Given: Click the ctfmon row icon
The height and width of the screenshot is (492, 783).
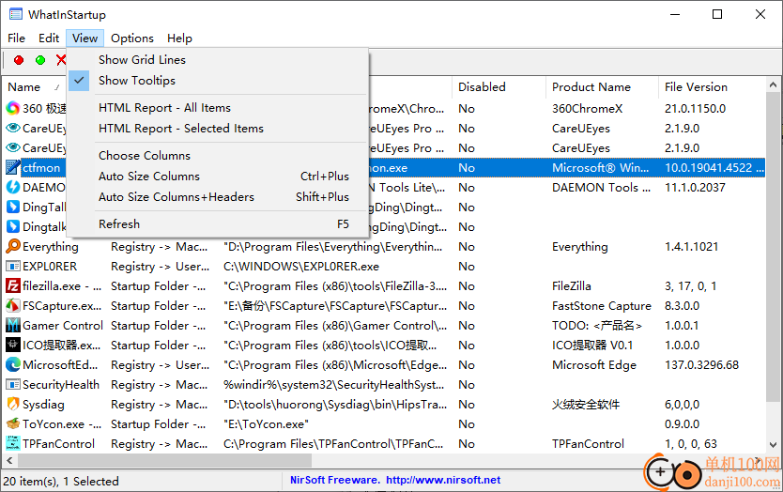Looking at the screenshot, I should coord(13,167).
